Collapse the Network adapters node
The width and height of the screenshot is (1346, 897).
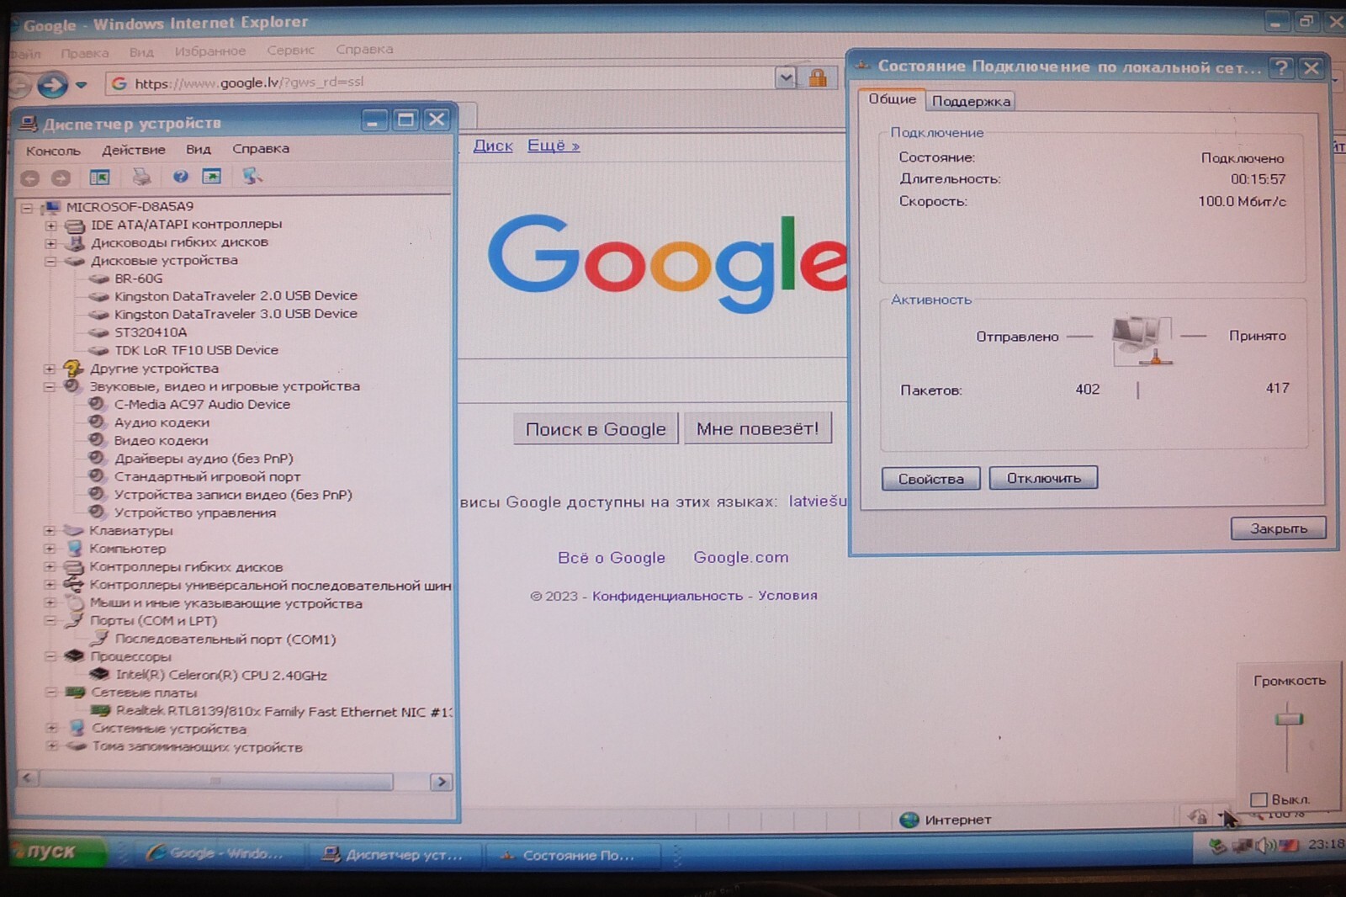(x=51, y=693)
